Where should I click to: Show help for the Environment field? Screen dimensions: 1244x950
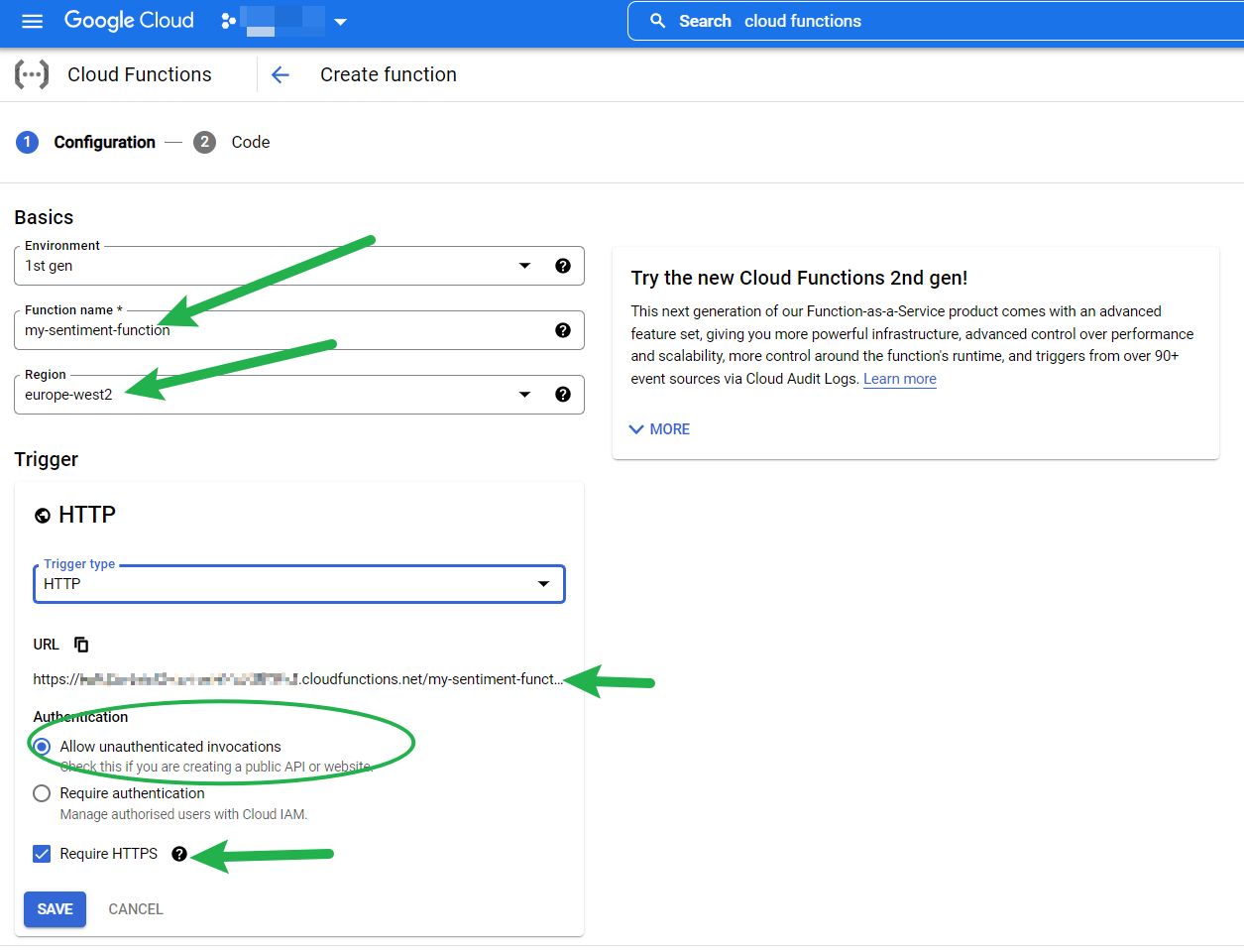click(x=563, y=266)
